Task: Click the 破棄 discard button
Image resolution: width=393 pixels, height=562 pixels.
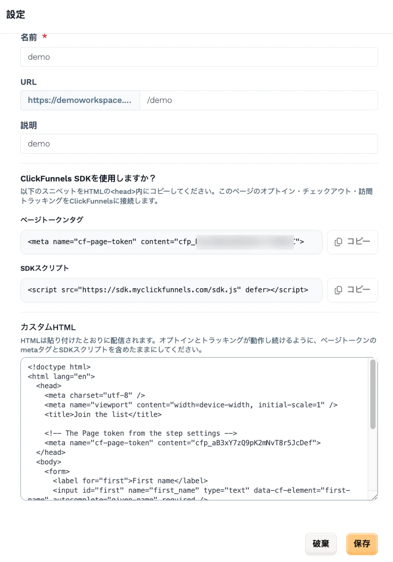Action: pos(321,544)
